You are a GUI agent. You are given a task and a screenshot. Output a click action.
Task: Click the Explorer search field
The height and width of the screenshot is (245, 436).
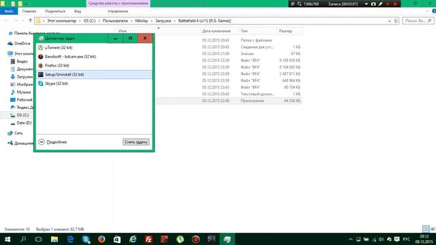pyautogui.click(x=418, y=21)
